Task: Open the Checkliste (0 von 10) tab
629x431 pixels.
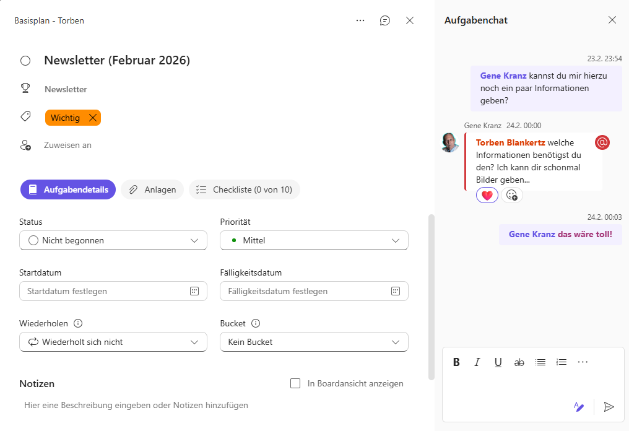Action: tap(245, 189)
